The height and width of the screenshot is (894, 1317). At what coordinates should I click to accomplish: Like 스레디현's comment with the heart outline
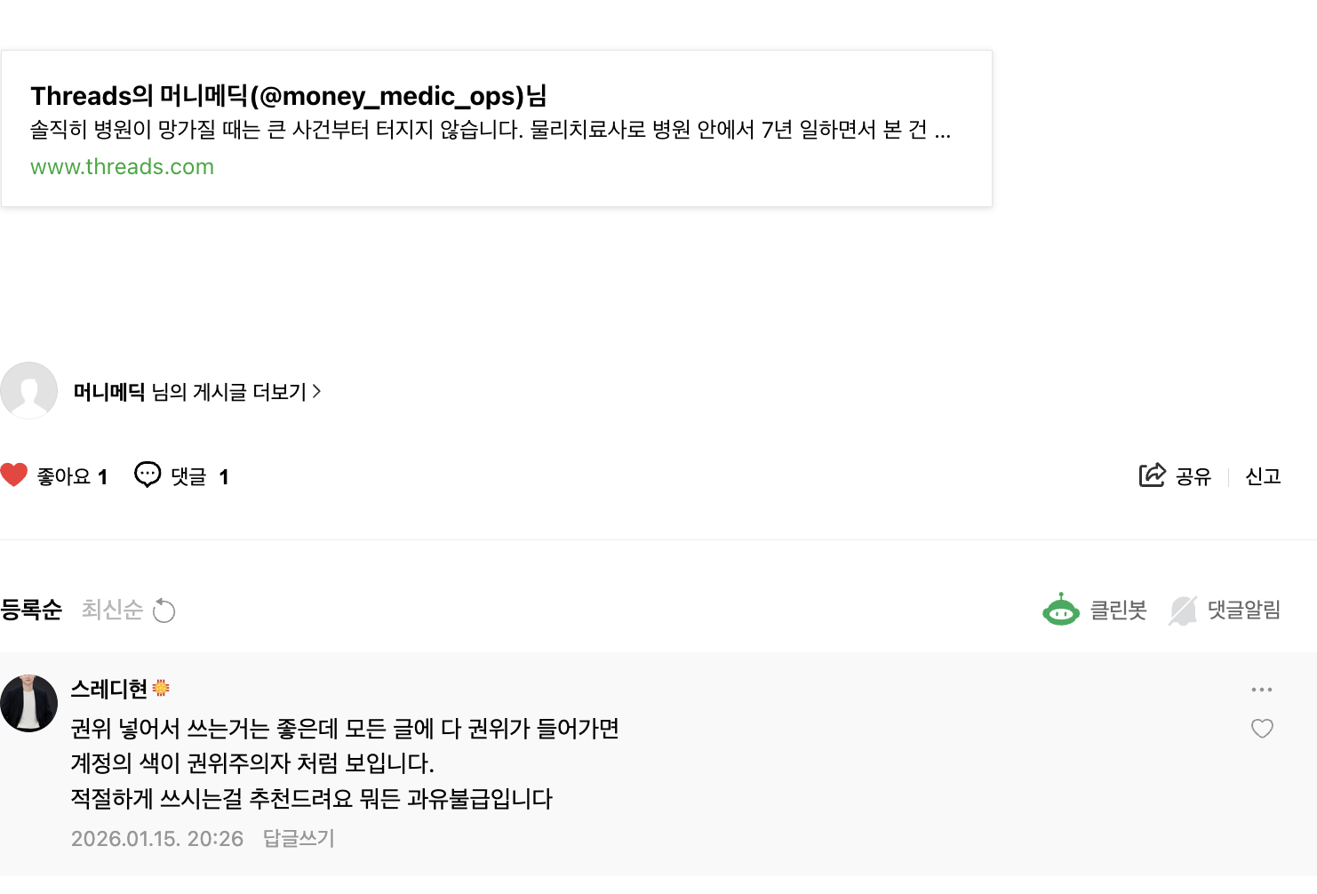pos(1262,729)
